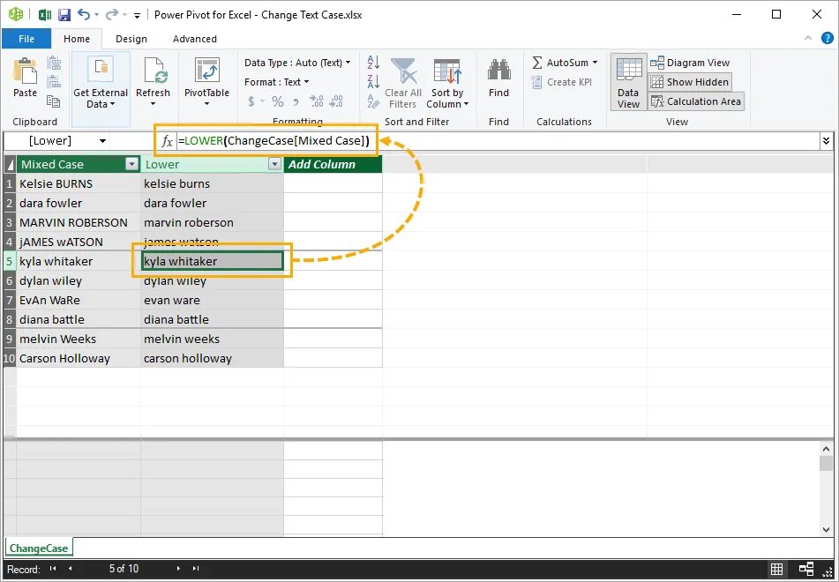The height and width of the screenshot is (582, 839).
Task: Open the Mixed Case column filter dropdown
Action: 131,164
